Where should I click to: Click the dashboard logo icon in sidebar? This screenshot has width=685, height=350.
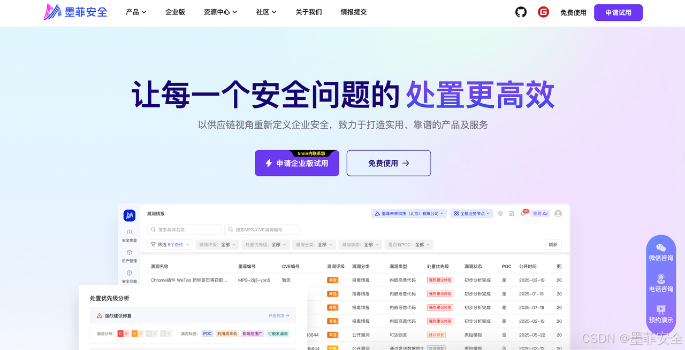click(130, 215)
